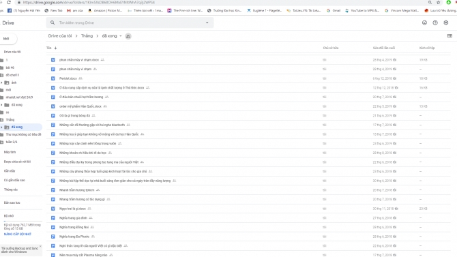Open 'YouTube to MP4' bookmark
This screenshot has width=457, height=257.
click(362, 10)
